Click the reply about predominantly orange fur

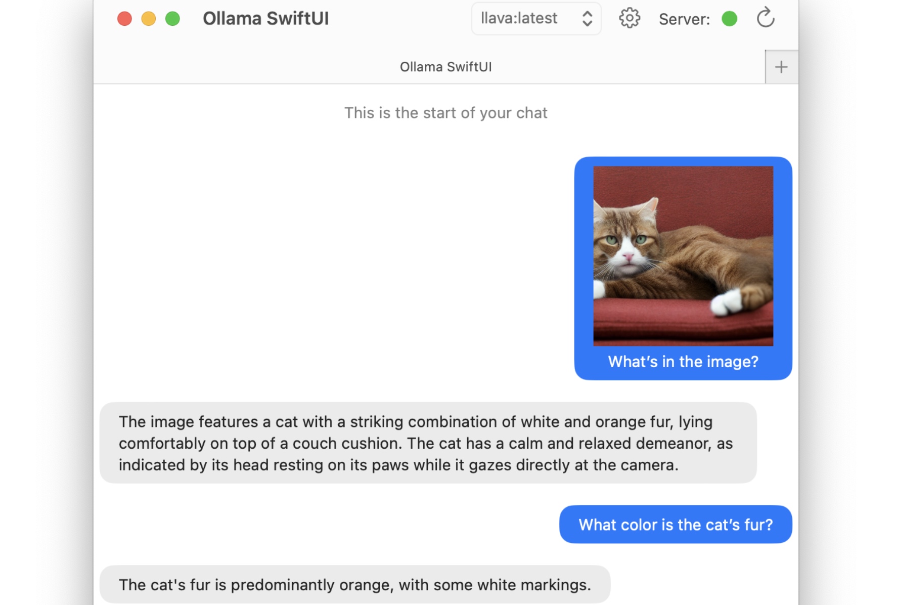click(355, 585)
